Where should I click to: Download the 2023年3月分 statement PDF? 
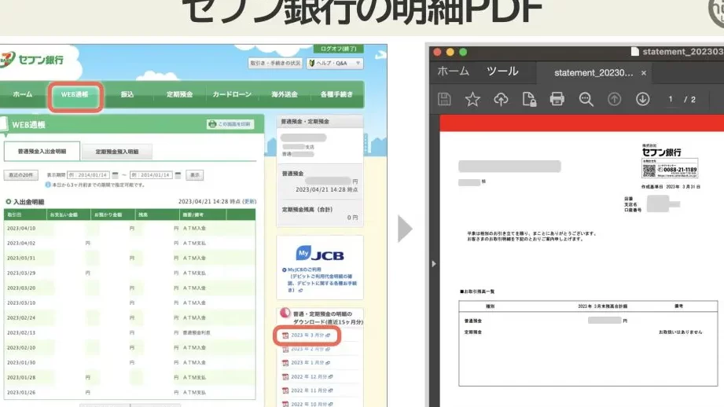click(307, 335)
